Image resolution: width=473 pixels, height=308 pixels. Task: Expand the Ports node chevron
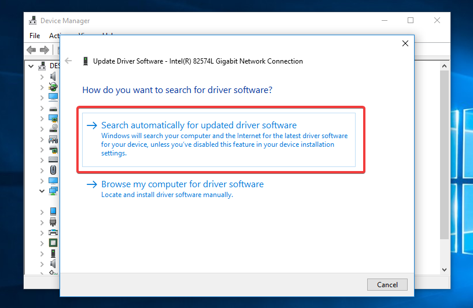click(42, 222)
